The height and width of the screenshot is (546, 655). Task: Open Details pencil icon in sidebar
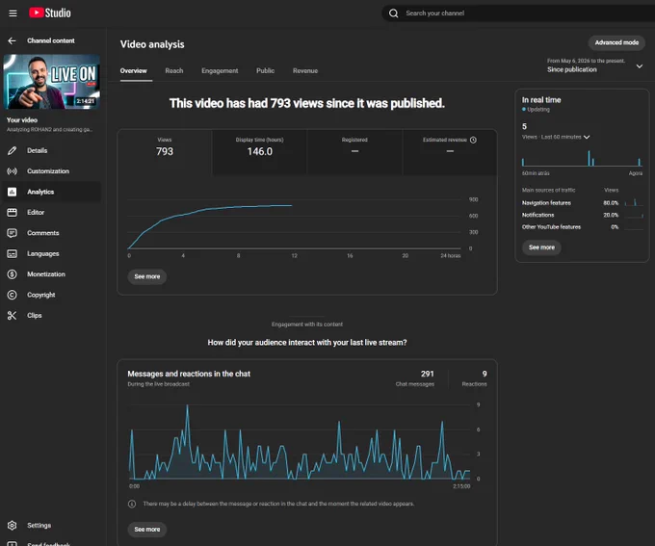13,150
